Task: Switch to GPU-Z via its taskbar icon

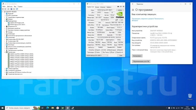Action: pyautogui.click(x=62, y=108)
